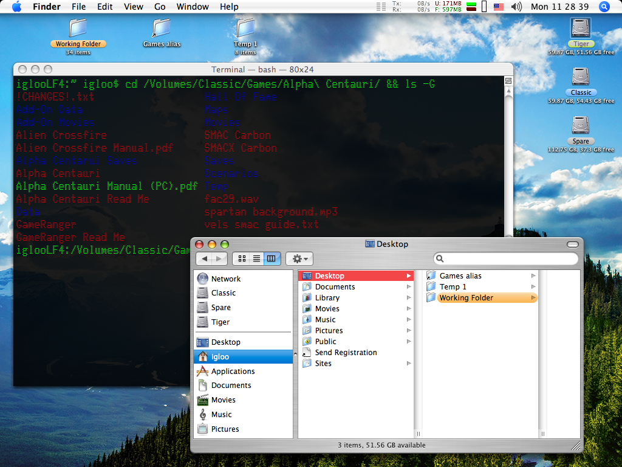
Task: Open the Window menu in menu bar
Action: pyautogui.click(x=191, y=7)
